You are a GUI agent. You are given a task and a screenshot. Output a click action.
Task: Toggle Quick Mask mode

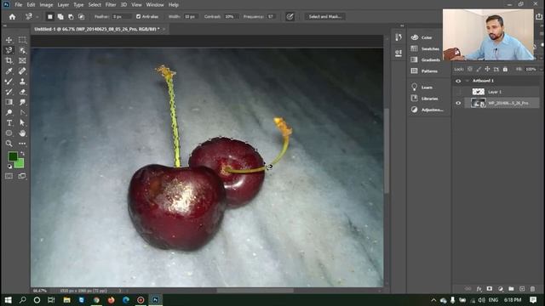coord(9,176)
